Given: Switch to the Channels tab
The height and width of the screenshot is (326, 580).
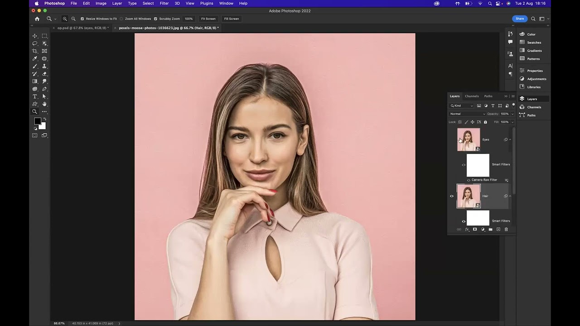Looking at the screenshot, I should (x=472, y=96).
